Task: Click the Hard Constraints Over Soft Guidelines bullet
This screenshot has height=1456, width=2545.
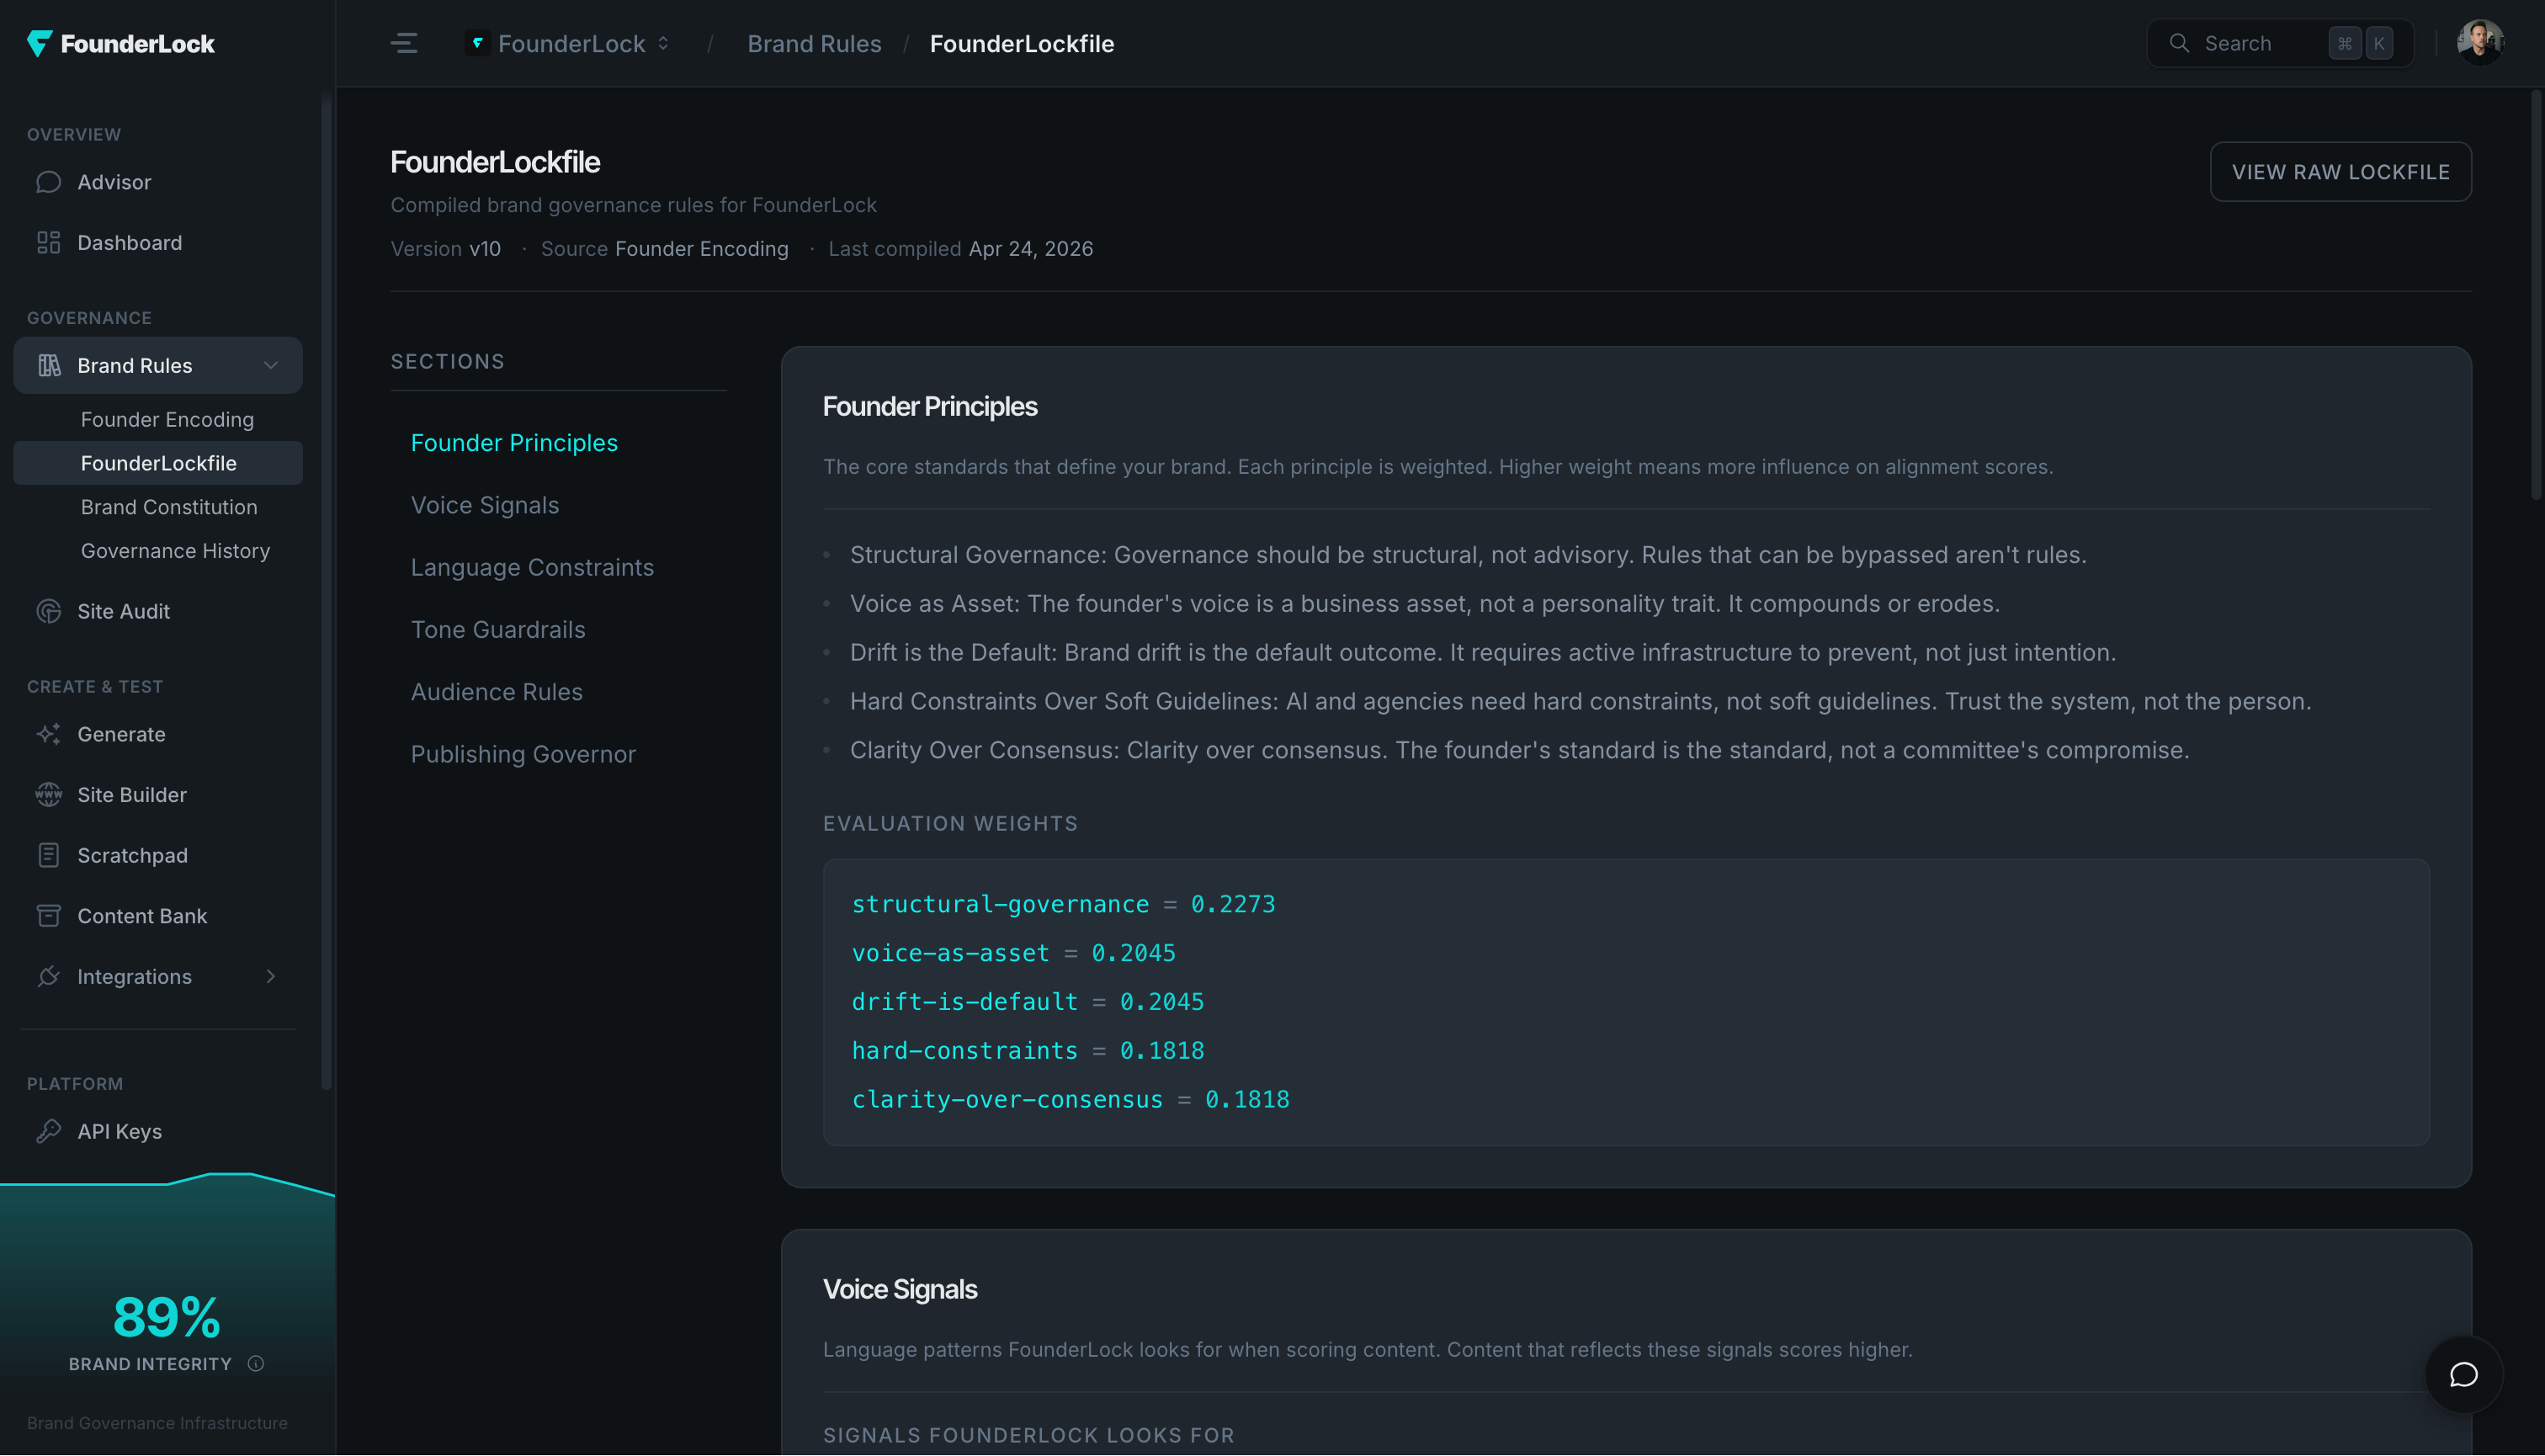Action: [x=1580, y=702]
